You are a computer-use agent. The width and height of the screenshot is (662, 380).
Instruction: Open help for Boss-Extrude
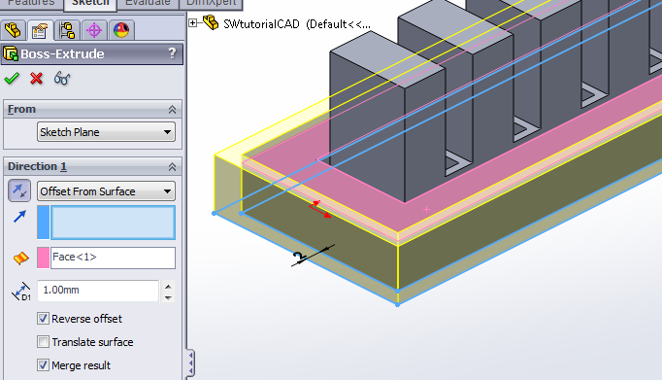pyautogui.click(x=172, y=53)
